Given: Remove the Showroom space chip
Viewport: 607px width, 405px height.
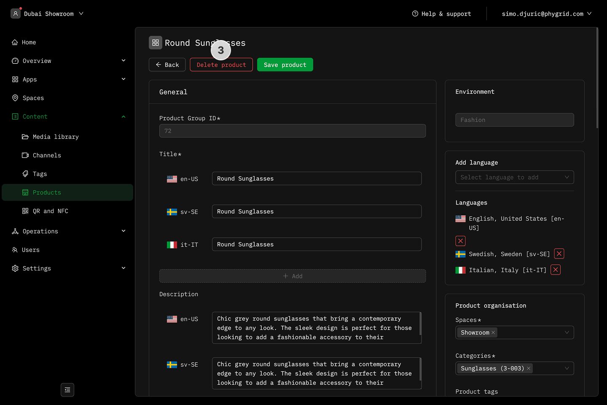Looking at the screenshot, I should pos(493,332).
